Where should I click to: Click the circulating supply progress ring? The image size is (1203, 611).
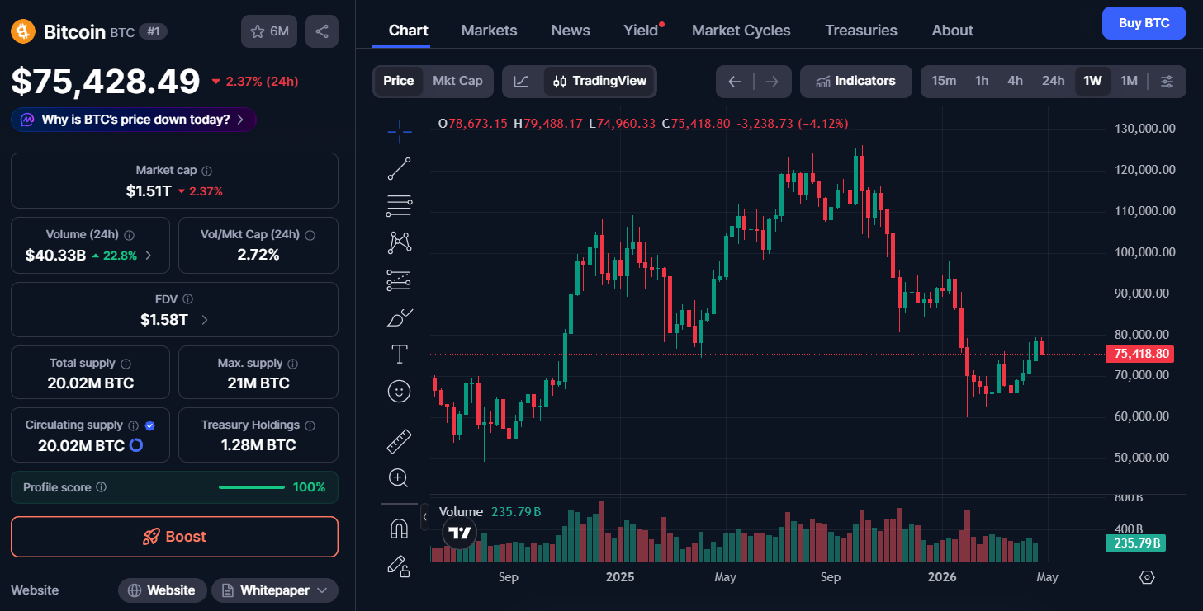136,445
